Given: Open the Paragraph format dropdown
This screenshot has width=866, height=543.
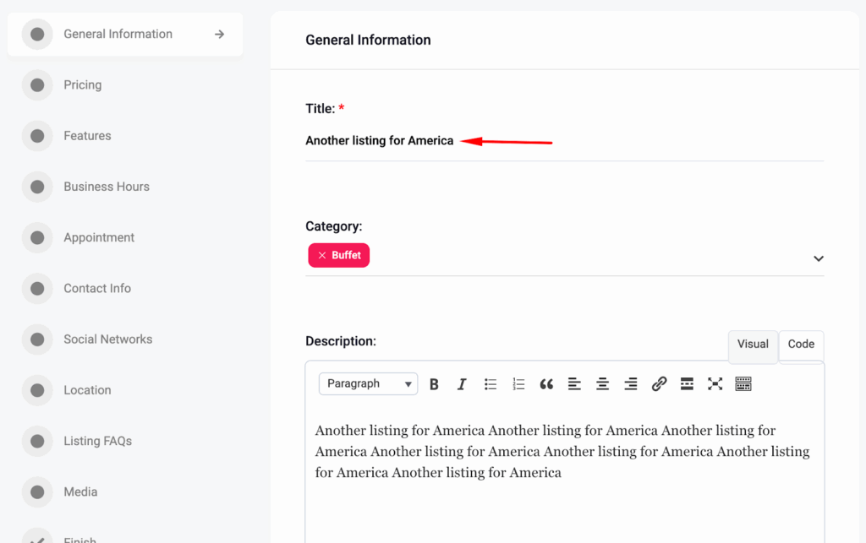Looking at the screenshot, I should [368, 384].
